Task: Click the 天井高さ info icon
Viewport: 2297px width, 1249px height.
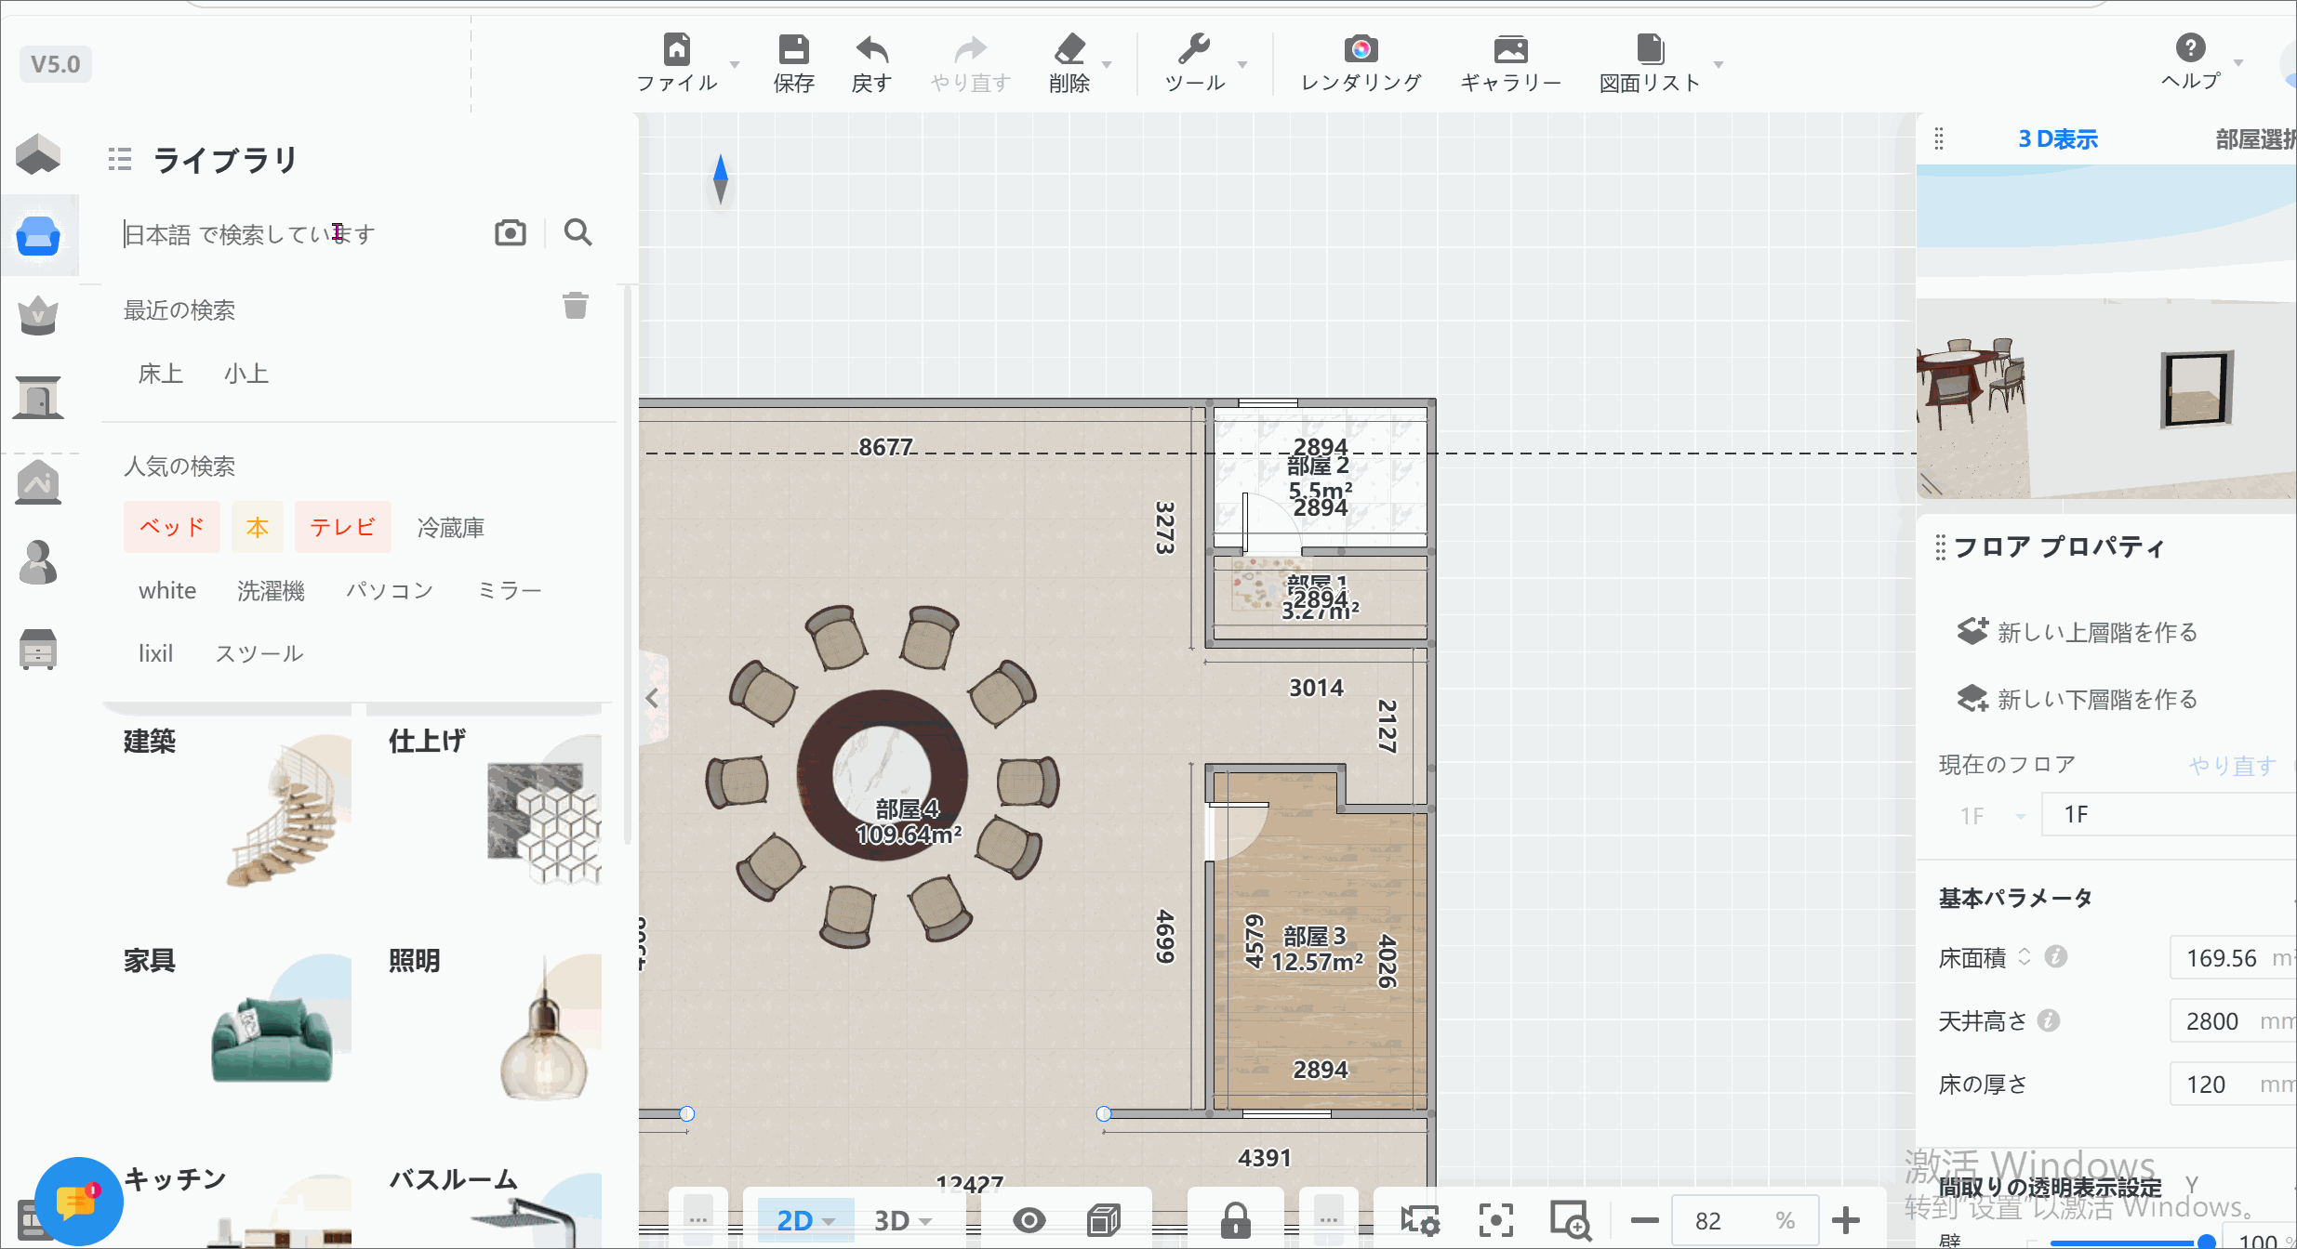Action: (2049, 1020)
